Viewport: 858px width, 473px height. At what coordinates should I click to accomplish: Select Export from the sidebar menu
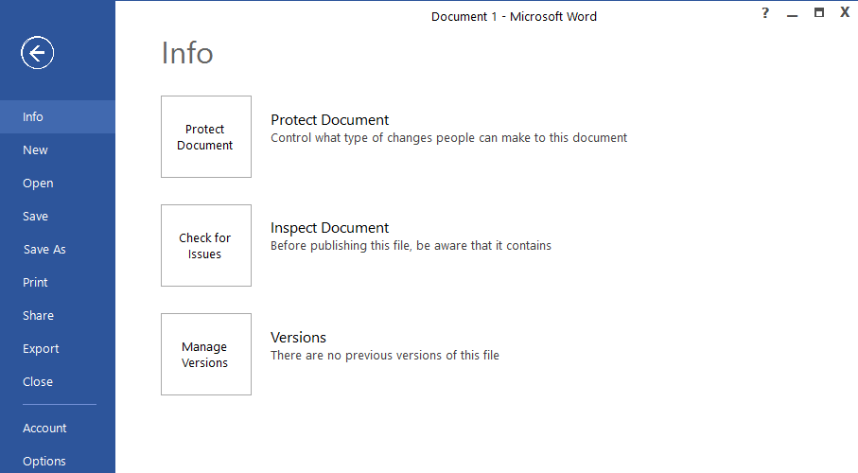[x=41, y=349]
